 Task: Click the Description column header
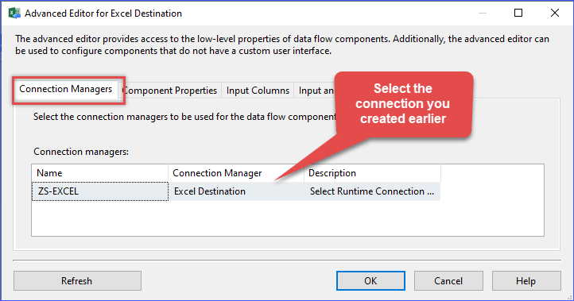372,173
